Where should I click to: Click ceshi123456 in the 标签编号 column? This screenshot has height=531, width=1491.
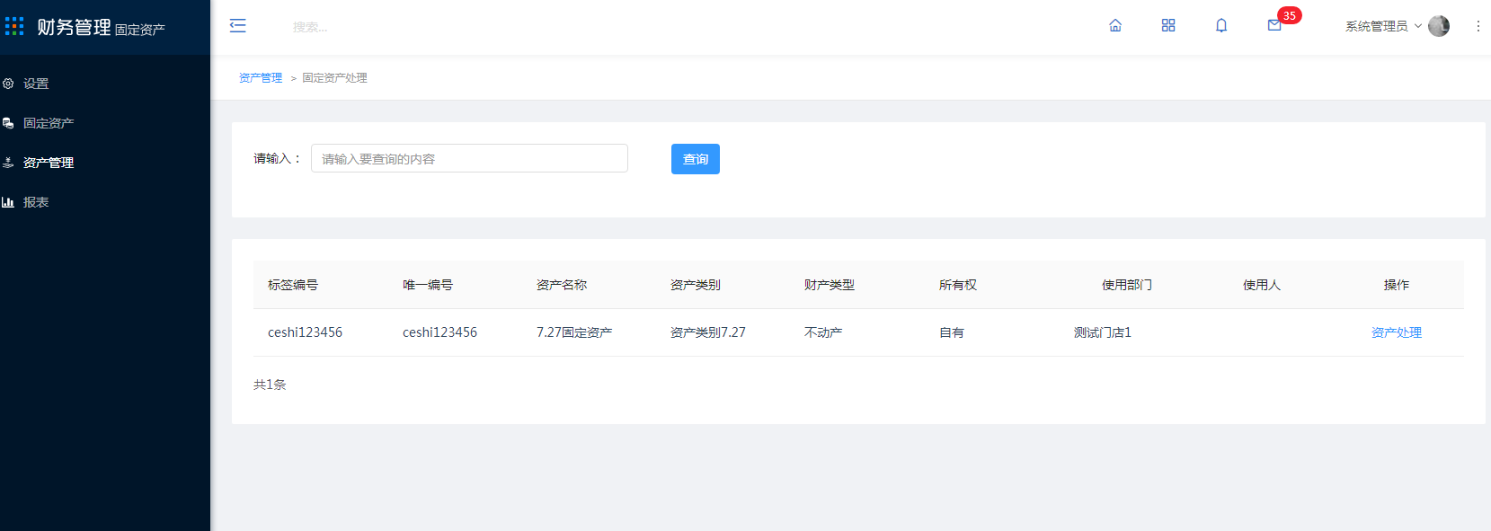point(305,332)
